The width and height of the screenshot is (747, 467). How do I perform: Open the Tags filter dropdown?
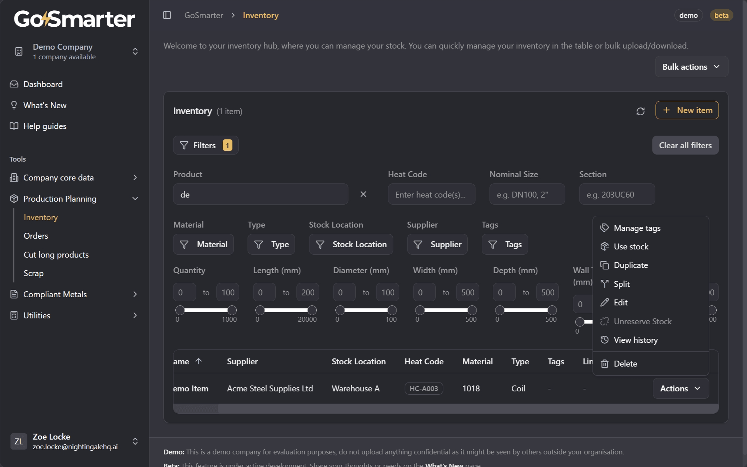point(505,244)
